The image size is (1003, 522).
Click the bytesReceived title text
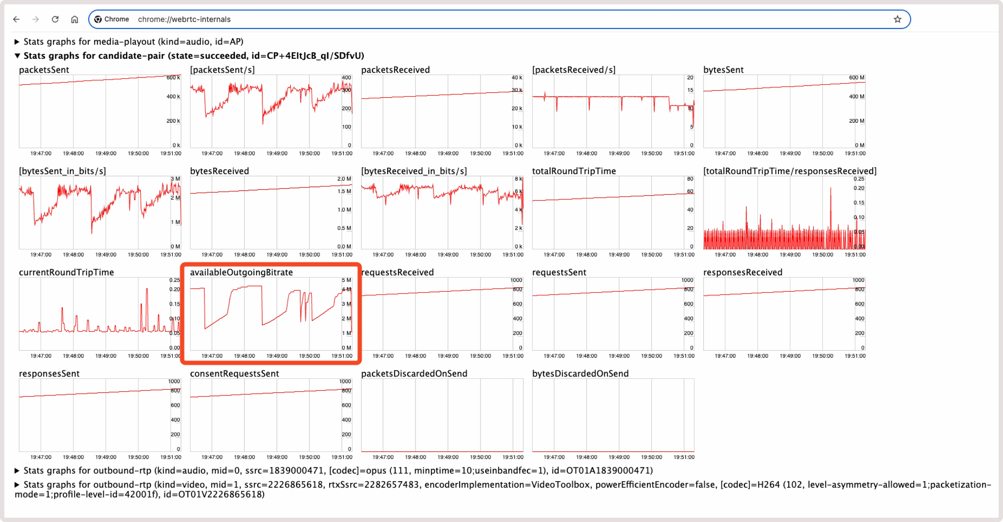pos(220,171)
